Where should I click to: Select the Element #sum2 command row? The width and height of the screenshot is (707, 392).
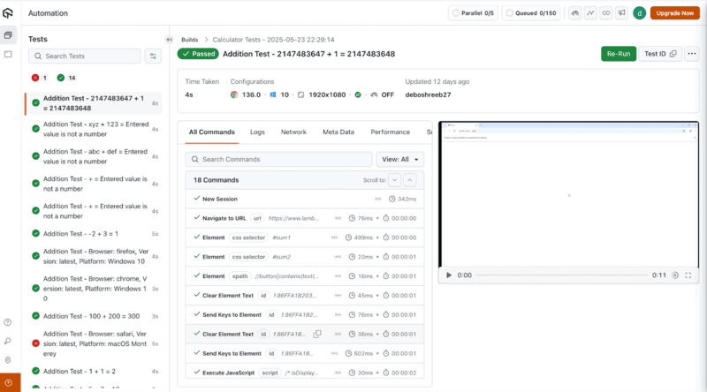tap(304, 257)
